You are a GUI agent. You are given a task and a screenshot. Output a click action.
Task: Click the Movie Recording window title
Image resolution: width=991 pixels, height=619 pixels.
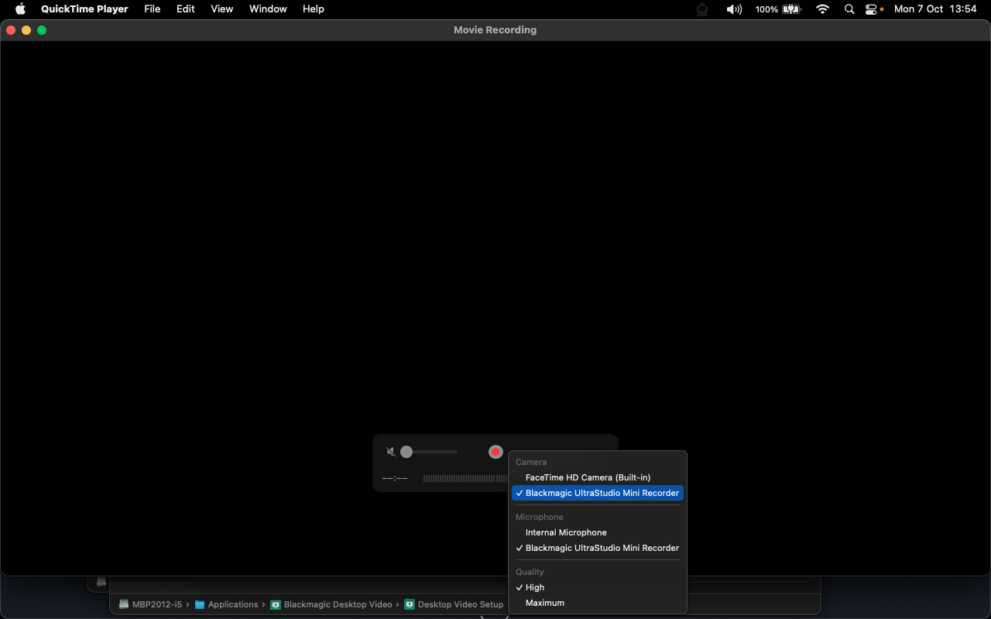coord(495,30)
